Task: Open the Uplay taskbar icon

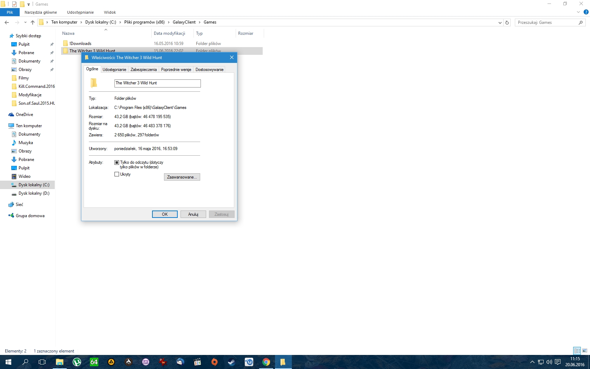Action: tap(249, 362)
